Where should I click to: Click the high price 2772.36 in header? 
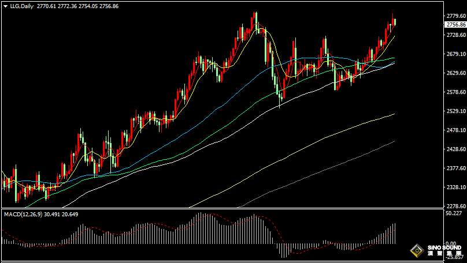tap(68, 6)
